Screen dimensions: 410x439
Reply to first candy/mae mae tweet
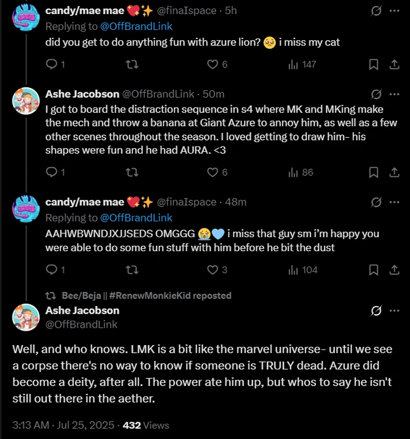pos(52,65)
